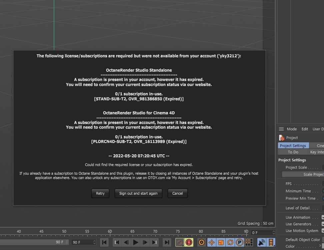Go to end of animation
Screen dimensions: 324x250
(167, 242)
